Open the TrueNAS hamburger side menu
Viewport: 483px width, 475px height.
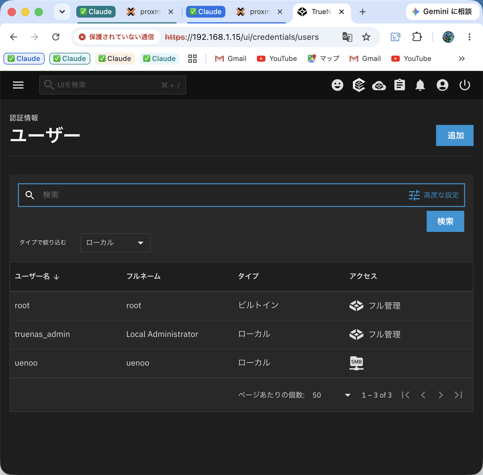(x=18, y=85)
